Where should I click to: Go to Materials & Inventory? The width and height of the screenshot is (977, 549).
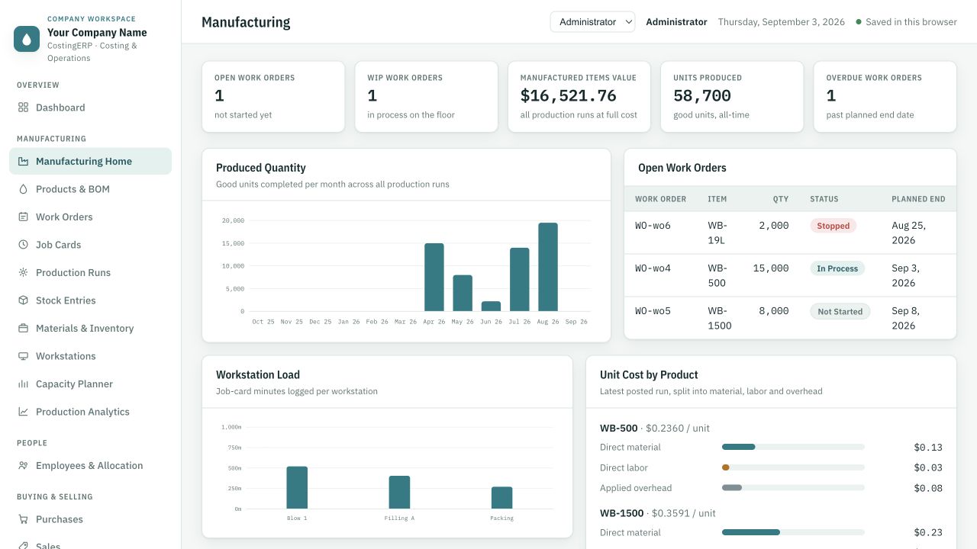(x=90, y=329)
